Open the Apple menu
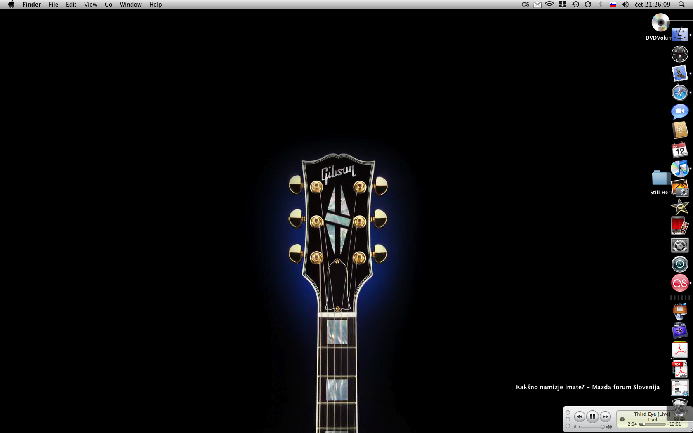 click(x=11, y=5)
